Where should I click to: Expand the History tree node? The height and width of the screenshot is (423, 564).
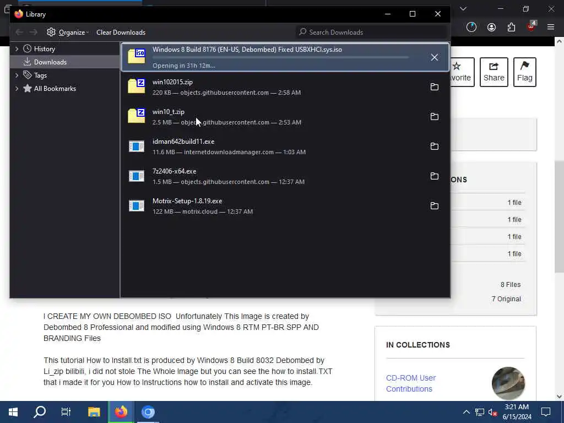pos(17,49)
